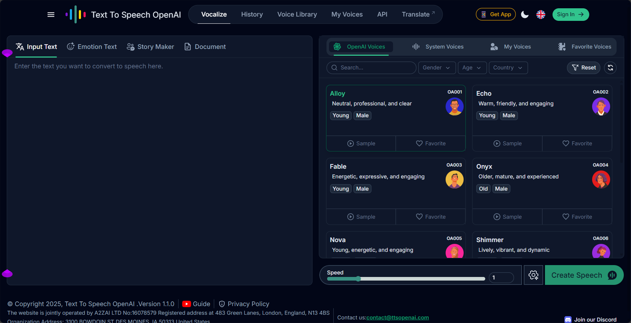Open Voice Library in navigation

(x=297, y=14)
